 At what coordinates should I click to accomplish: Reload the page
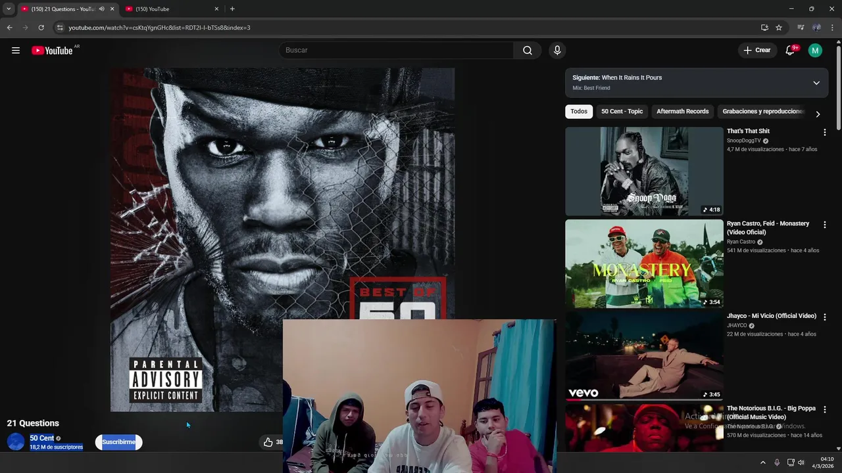pos(41,28)
